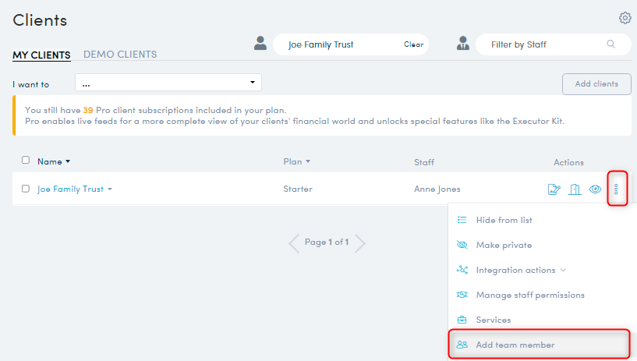The height and width of the screenshot is (361, 637).
Task: Go to the previous page arrow
Action: tap(294, 243)
